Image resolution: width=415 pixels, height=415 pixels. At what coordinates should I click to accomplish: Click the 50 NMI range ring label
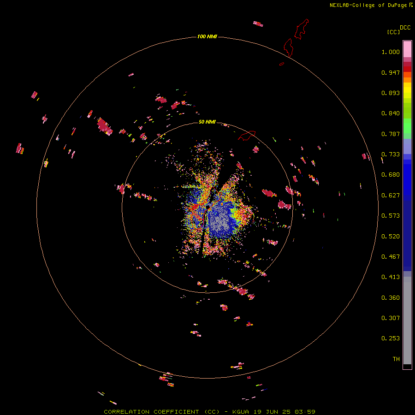(x=207, y=122)
